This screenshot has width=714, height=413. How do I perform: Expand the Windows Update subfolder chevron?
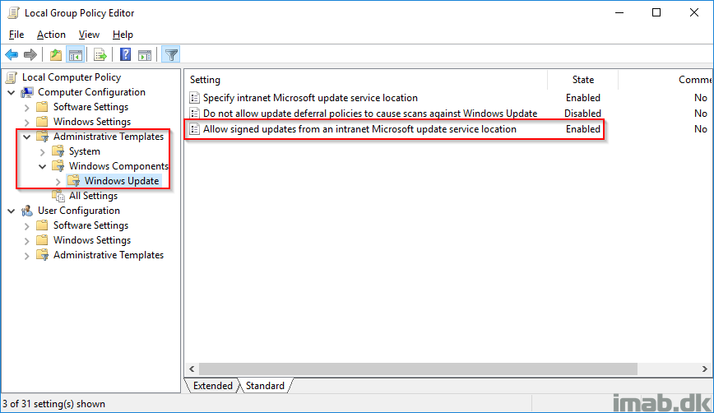pyautogui.click(x=58, y=181)
